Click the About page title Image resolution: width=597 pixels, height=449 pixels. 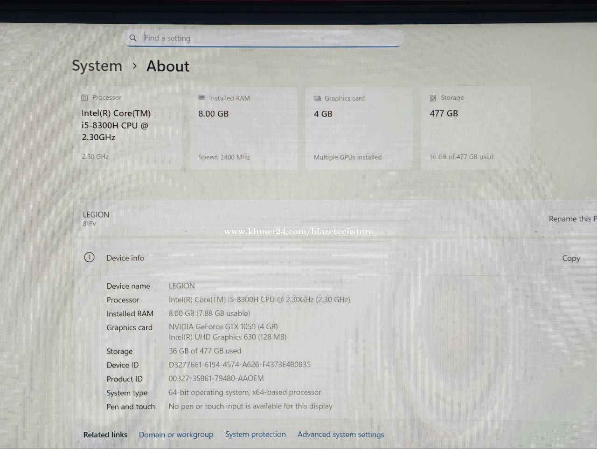point(168,66)
